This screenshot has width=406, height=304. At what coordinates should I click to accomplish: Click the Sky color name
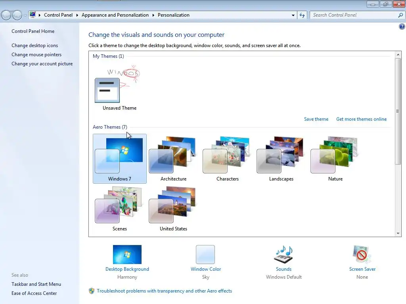(206, 277)
